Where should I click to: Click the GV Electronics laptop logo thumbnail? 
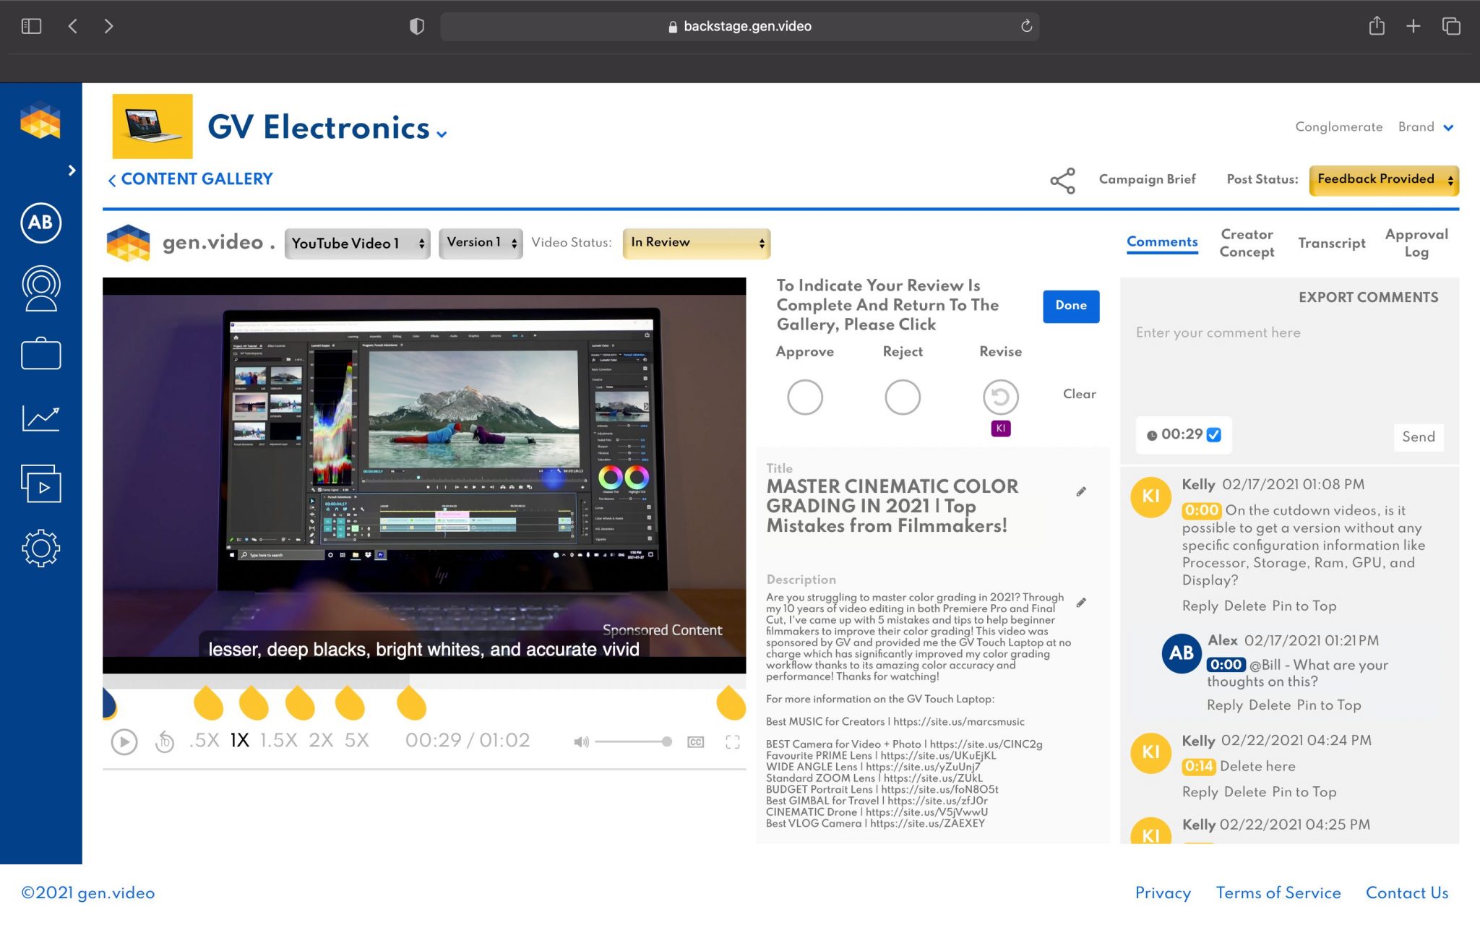pyautogui.click(x=152, y=126)
